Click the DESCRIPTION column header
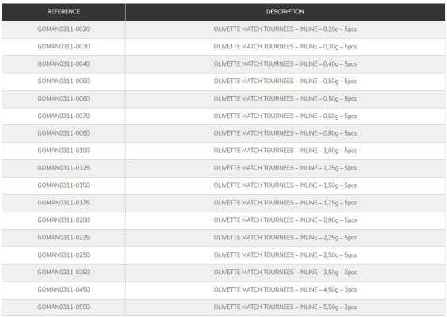This screenshot has height=317, width=447. [x=285, y=12]
